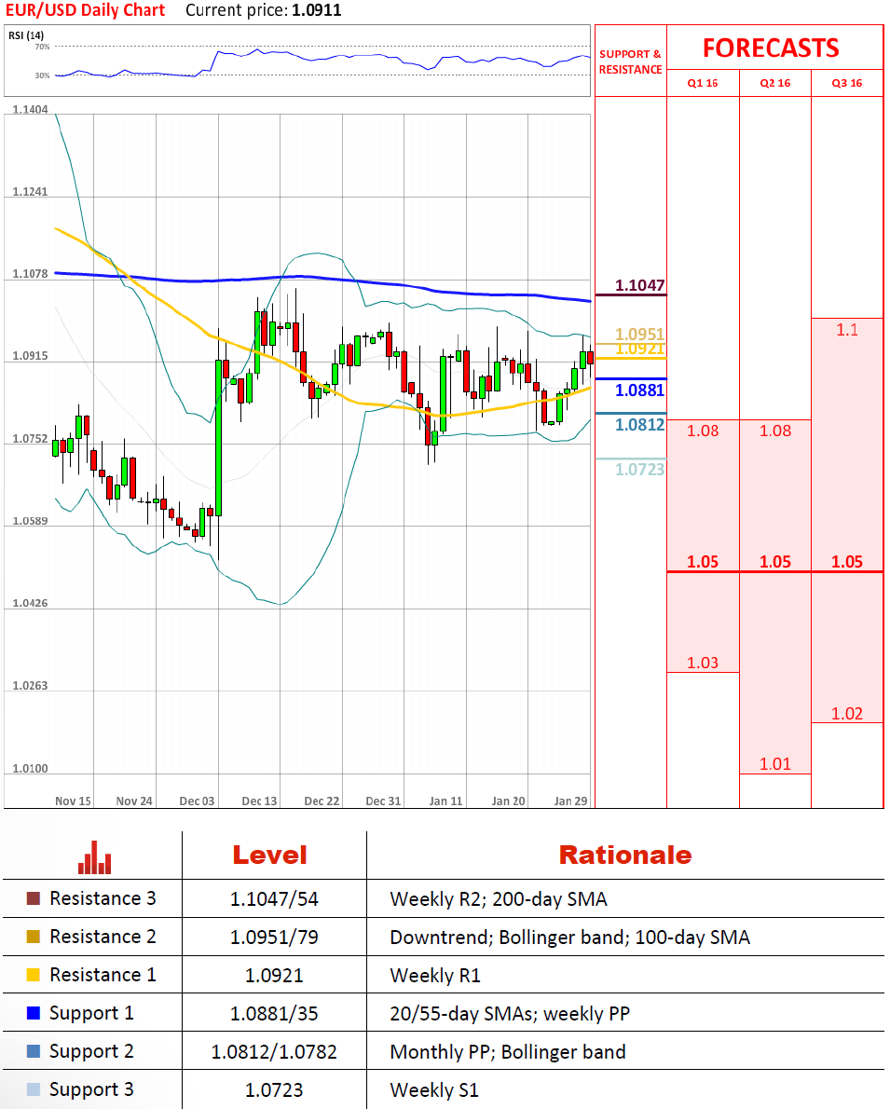This screenshot has width=890, height=1109.
Task: Click the rationale Weekly R2; 200-day SMA
Action: [x=499, y=899]
